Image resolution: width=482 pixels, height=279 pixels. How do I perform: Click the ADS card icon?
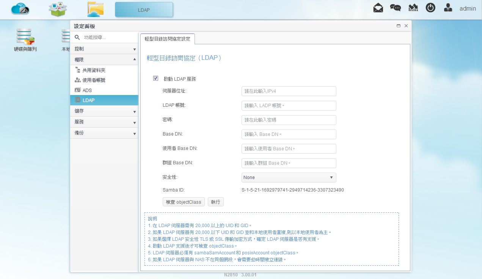[x=78, y=90]
